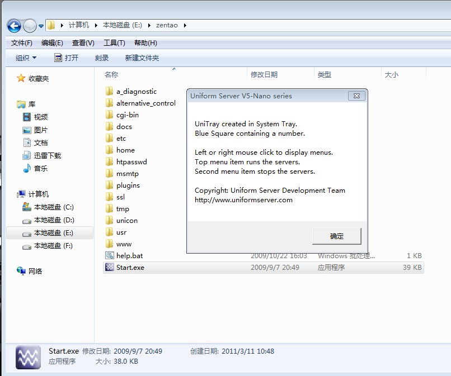Screen dimensions: 451x376
Task: Select the Start.exe file icon
Action: point(110,267)
